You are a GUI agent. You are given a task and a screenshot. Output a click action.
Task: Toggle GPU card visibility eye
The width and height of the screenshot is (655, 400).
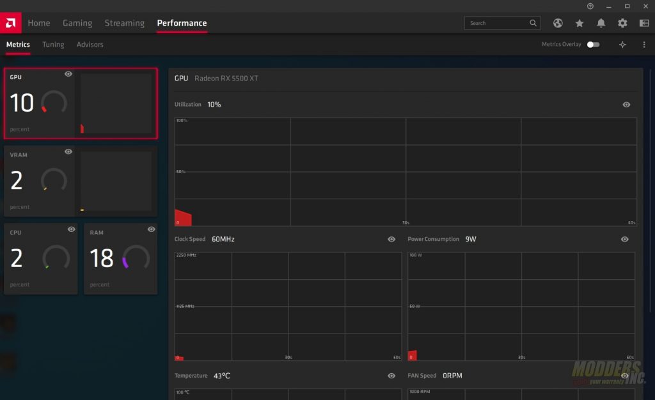tap(68, 74)
